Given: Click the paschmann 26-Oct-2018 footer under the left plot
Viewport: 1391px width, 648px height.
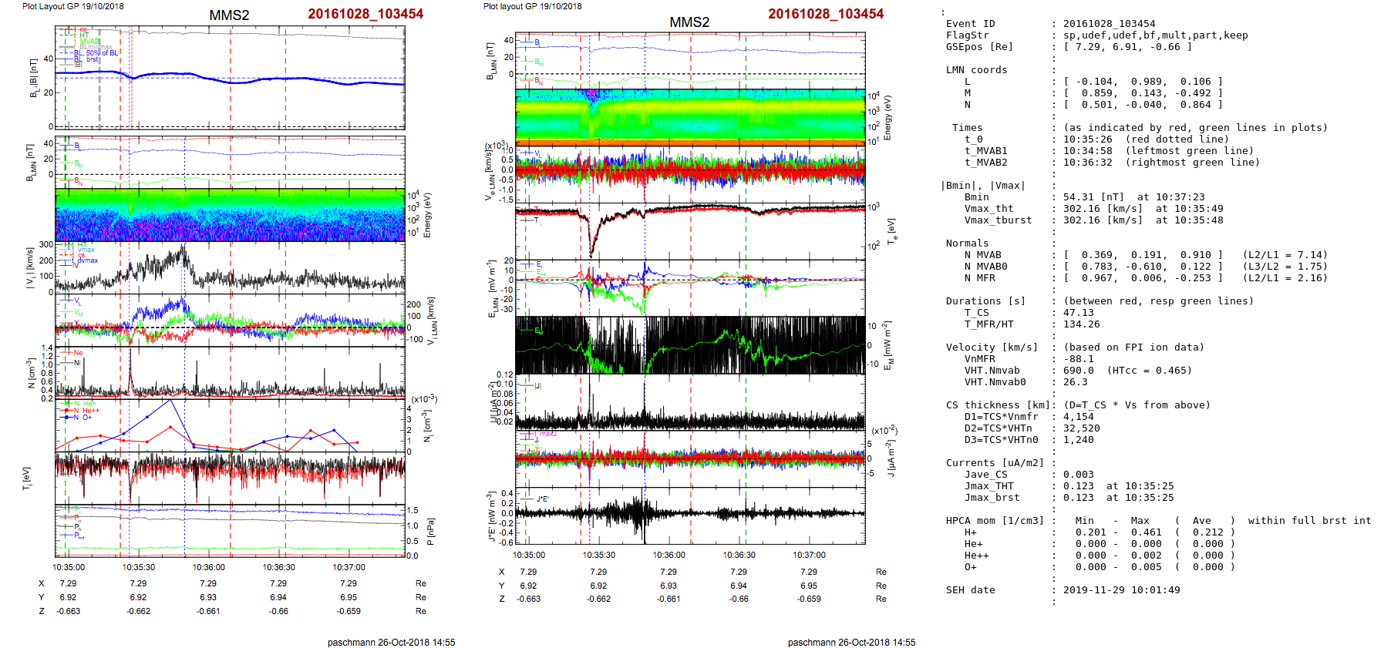Looking at the screenshot, I should 391,642.
